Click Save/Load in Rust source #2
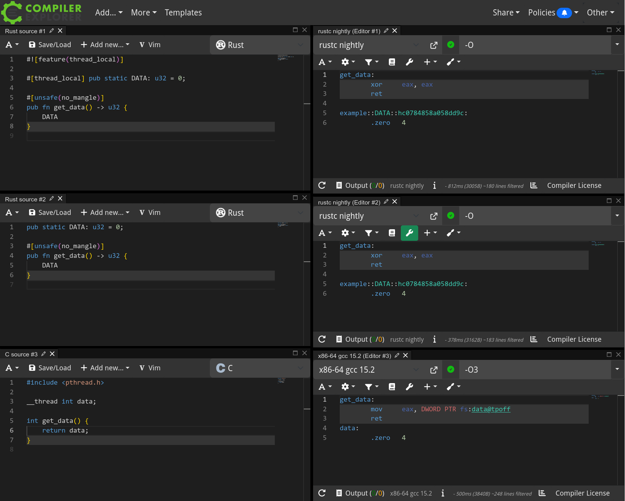 click(50, 213)
